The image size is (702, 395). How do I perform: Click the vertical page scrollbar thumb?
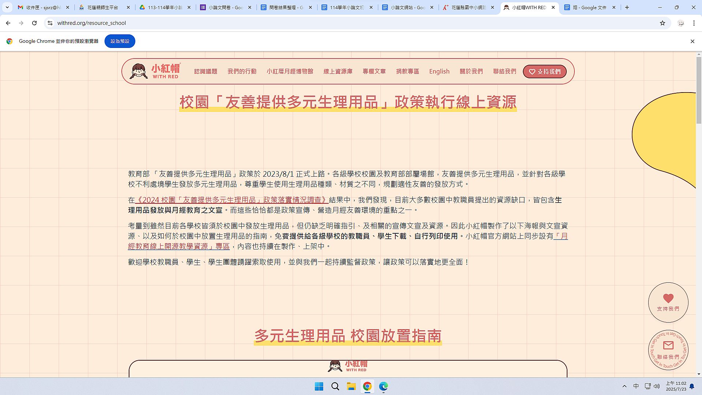[x=699, y=90]
